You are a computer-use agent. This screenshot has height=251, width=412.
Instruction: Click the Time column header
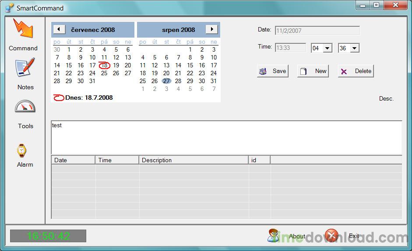(116, 160)
